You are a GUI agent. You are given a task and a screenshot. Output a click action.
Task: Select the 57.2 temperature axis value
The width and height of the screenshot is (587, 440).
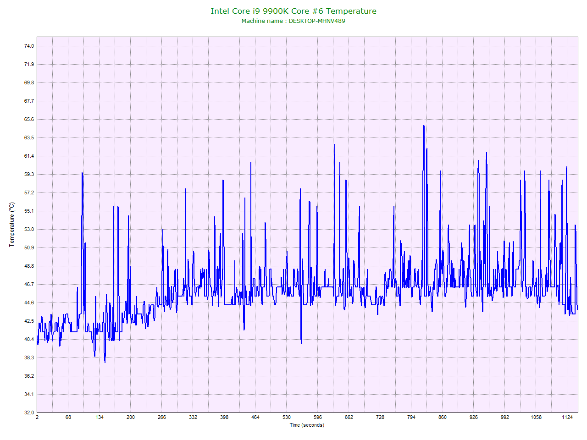click(x=29, y=192)
